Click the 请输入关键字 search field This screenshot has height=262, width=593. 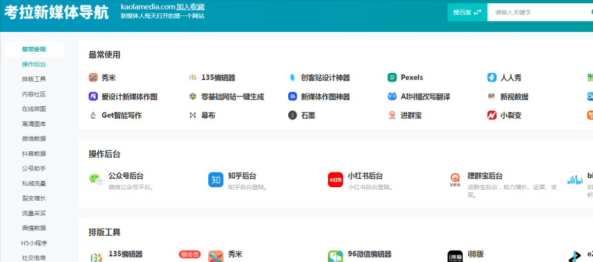coord(540,12)
